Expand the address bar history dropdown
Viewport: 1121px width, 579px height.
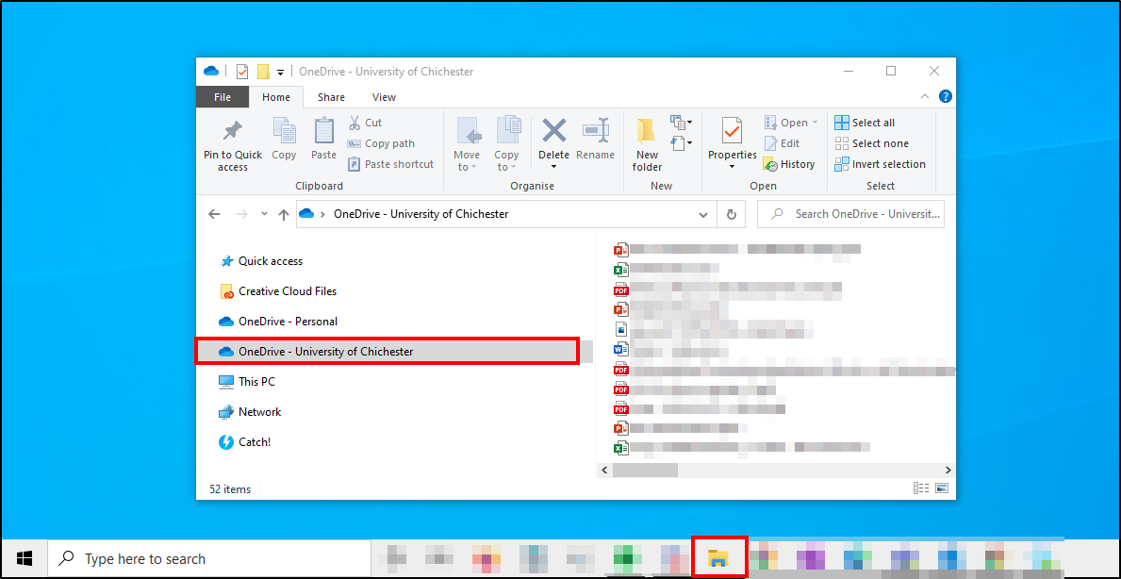[x=703, y=214]
